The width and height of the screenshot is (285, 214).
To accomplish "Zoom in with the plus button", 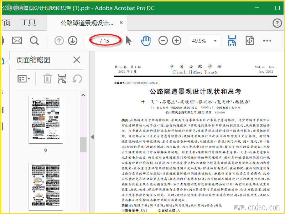I will (177, 41).
